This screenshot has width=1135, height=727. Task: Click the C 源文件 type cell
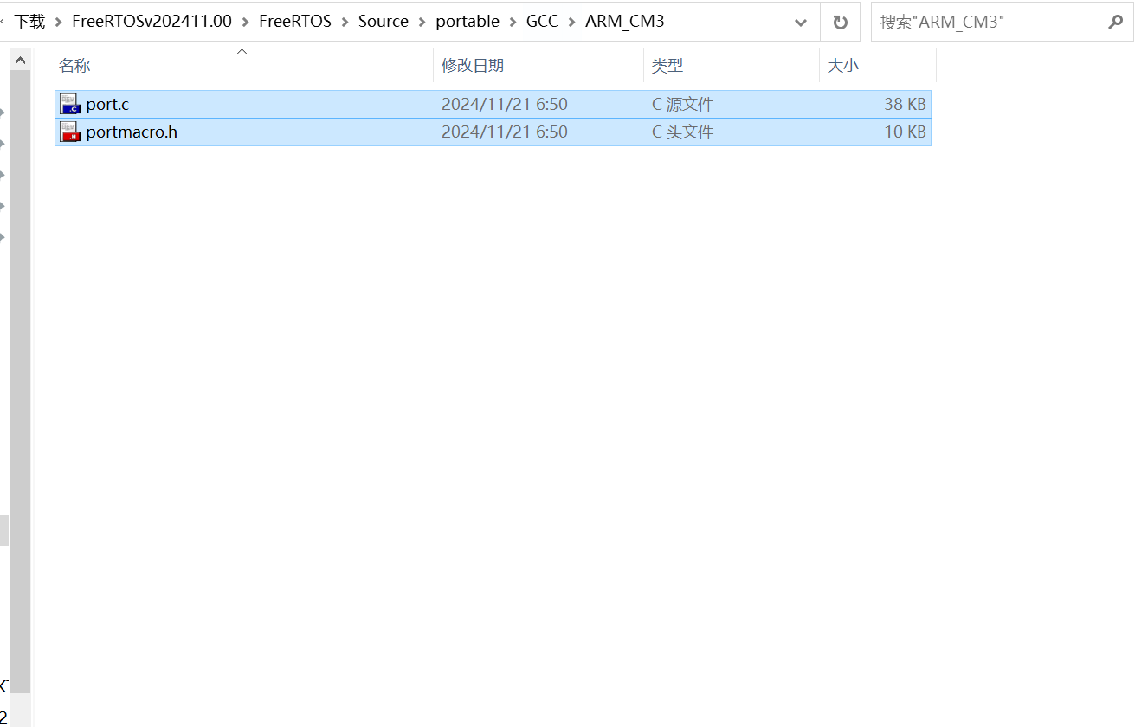[683, 104]
